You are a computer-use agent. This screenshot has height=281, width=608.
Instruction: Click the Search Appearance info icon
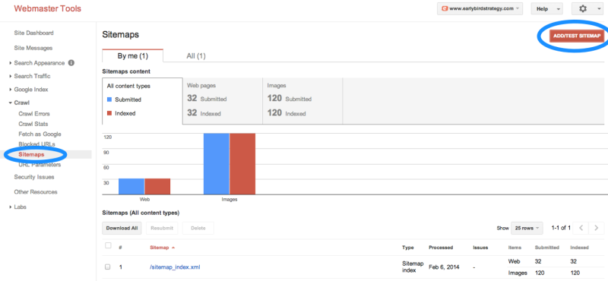pos(71,63)
